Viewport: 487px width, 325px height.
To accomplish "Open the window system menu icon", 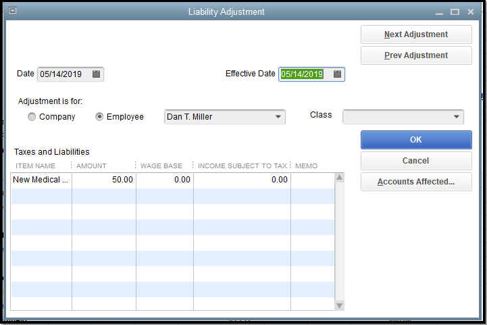I will [12, 11].
